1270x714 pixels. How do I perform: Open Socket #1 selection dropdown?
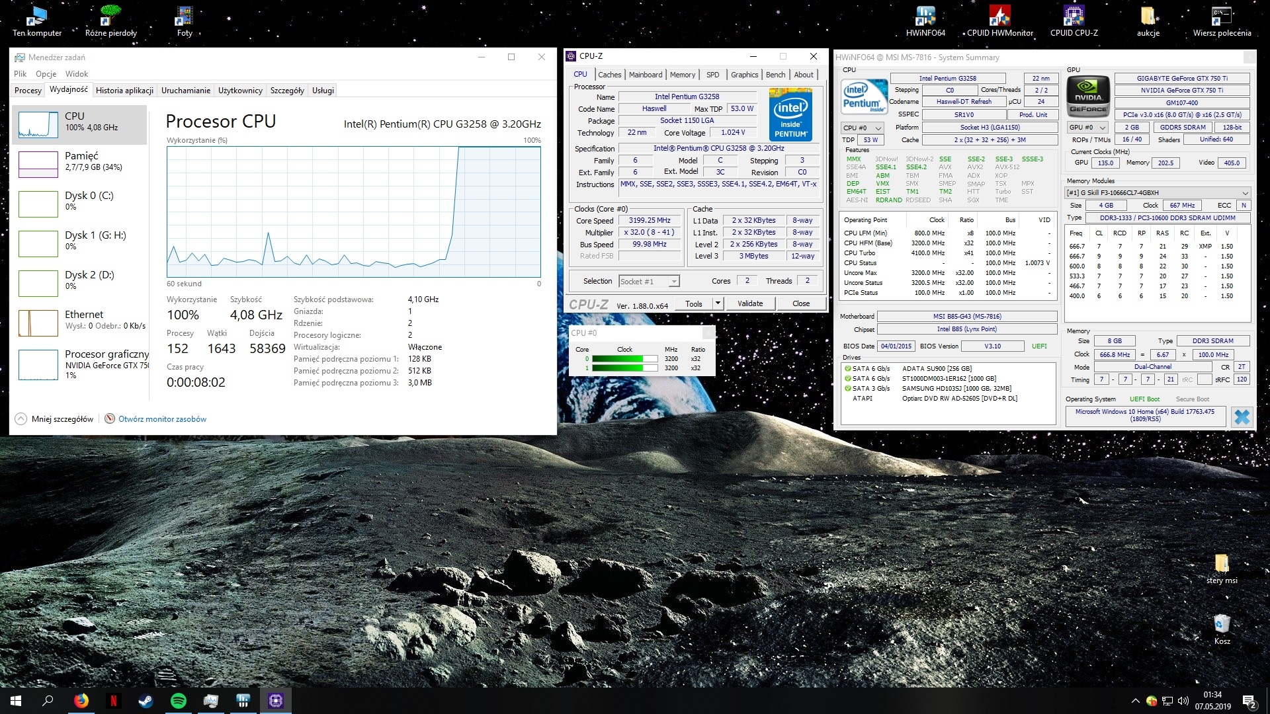649,282
